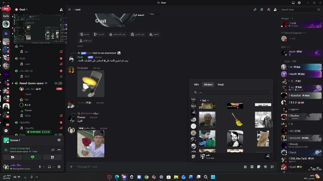Select member ! Daryl in member list
323x181 pixels.
point(302,152)
